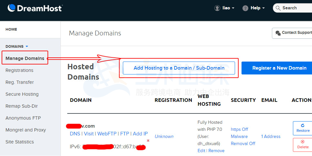Click Add Hosting to a Domain / Sub-Domain

(x=179, y=68)
